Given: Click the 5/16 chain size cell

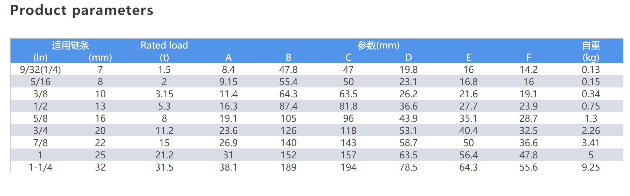Looking at the screenshot, I should [x=40, y=82].
